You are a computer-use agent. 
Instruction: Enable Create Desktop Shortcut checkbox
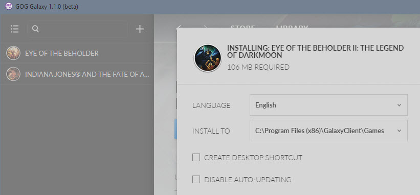[x=196, y=158]
